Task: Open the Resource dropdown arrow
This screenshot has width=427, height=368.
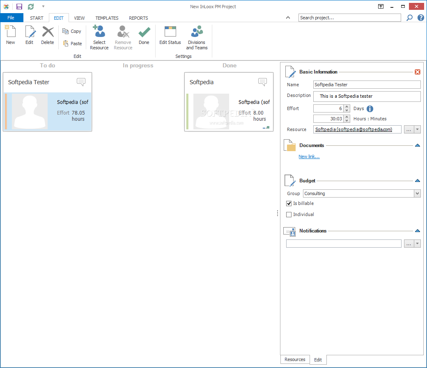Action: coord(418,130)
